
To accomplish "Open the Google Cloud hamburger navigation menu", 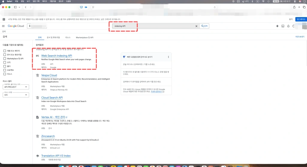I will click(4, 26).
